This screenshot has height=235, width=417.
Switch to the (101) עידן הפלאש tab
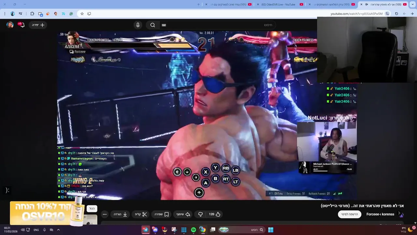332,5
